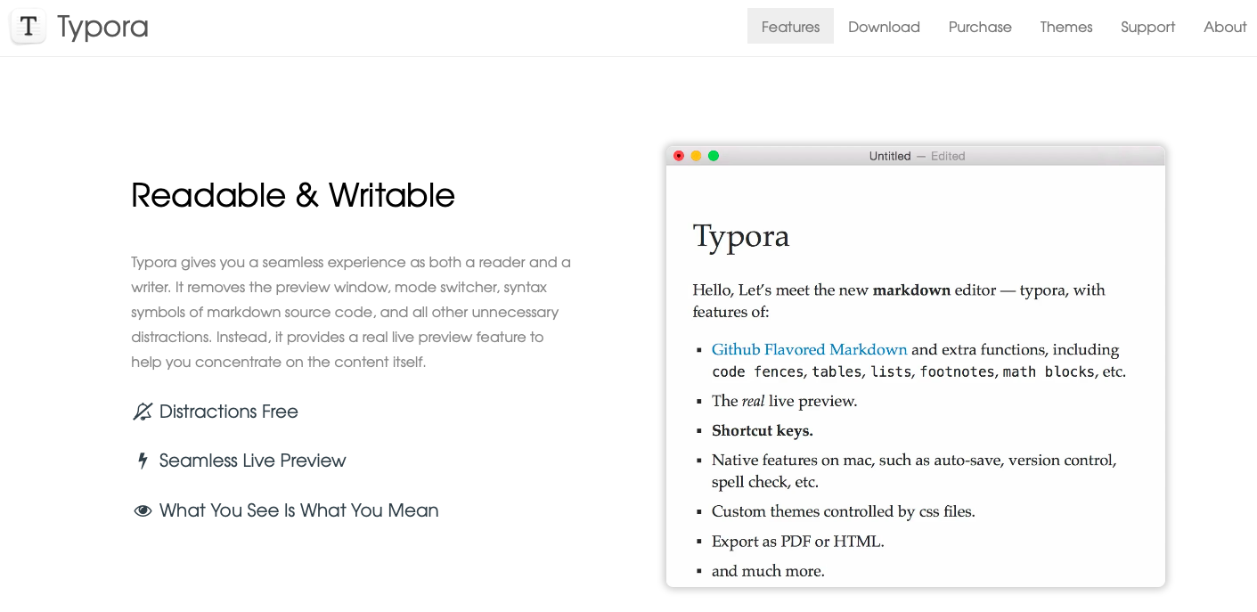The height and width of the screenshot is (612, 1257).
Task: Go to the Download page
Action: coord(884,27)
